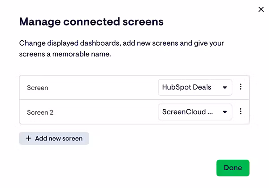Open the three-dot menu for Screen 2

pyautogui.click(x=241, y=111)
